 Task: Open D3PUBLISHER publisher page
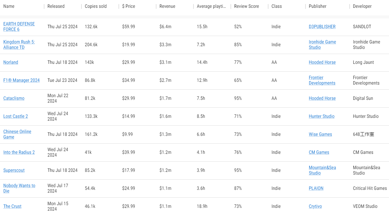point(322,26)
